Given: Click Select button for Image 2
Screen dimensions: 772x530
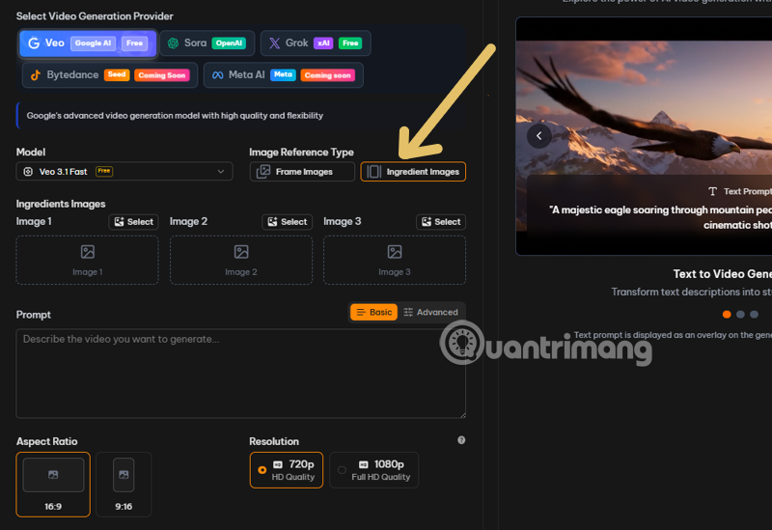Looking at the screenshot, I should pos(288,222).
